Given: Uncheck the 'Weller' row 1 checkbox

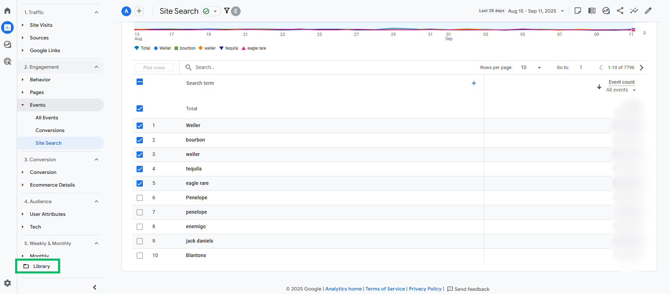Looking at the screenshot, I should [x=140, y=126].
